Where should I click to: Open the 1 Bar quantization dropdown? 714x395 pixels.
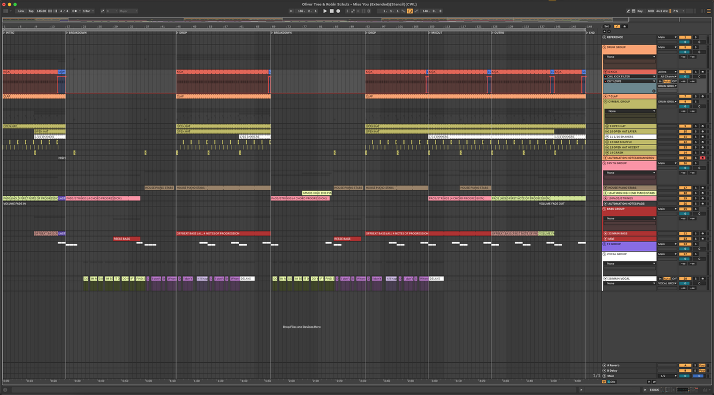point(88,11)
